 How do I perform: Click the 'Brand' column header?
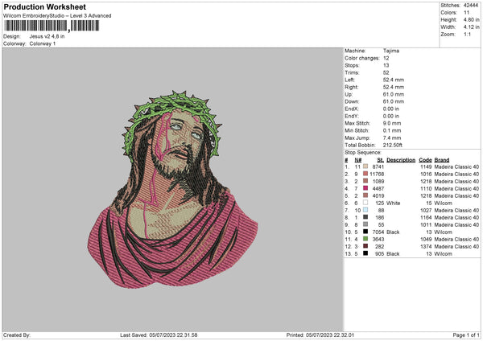coord(442,160)
